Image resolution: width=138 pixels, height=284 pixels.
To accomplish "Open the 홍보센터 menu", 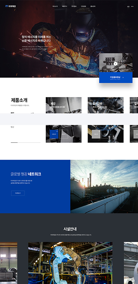I will coord(93,6).
